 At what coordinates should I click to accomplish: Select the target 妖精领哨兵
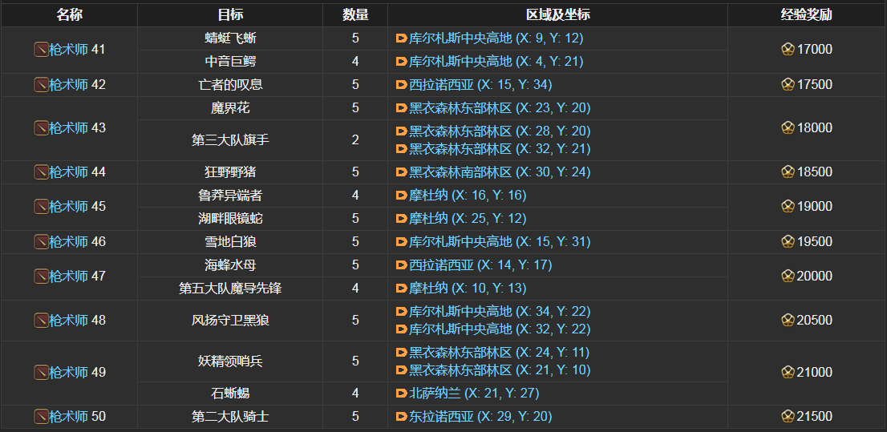click(x=230, y=361)
